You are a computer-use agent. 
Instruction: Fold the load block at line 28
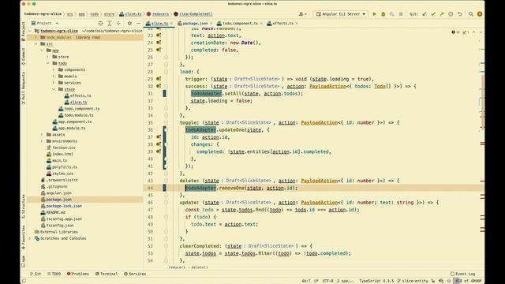tap(166, 72)
